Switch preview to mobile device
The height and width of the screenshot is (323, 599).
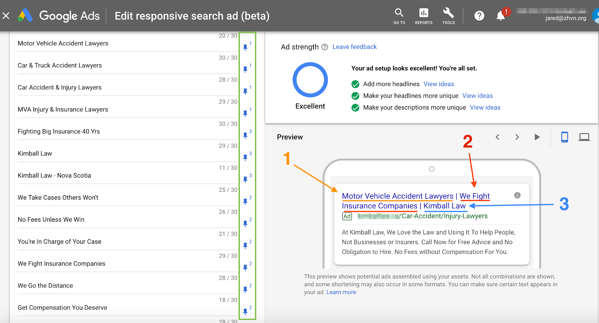(565, 137)
